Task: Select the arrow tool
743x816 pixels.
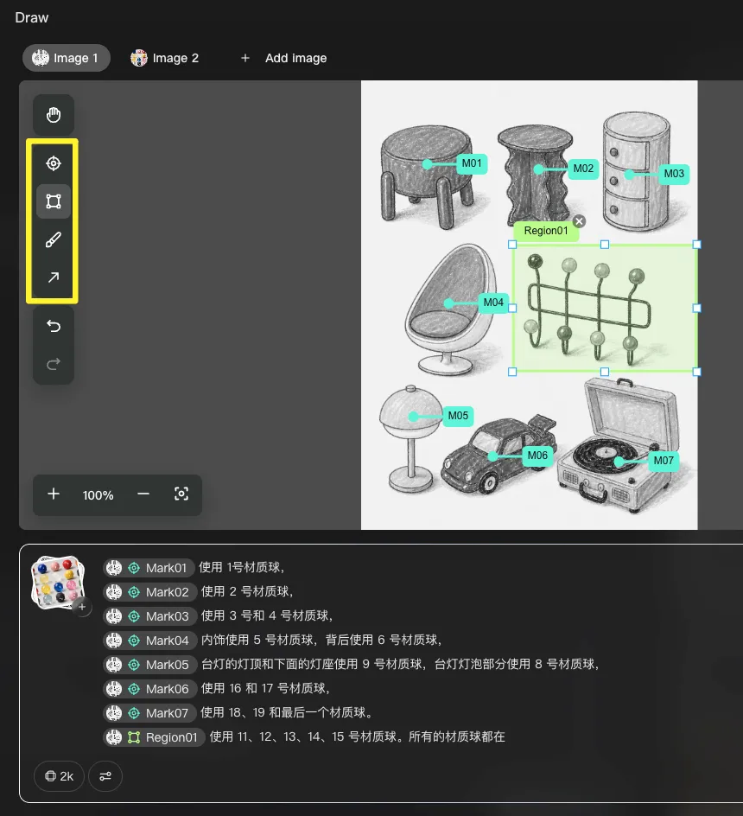Action: [54, 277]
